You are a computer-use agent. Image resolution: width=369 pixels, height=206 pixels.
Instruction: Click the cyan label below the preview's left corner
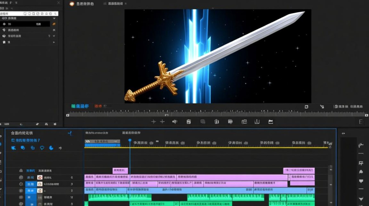point(80,106)
